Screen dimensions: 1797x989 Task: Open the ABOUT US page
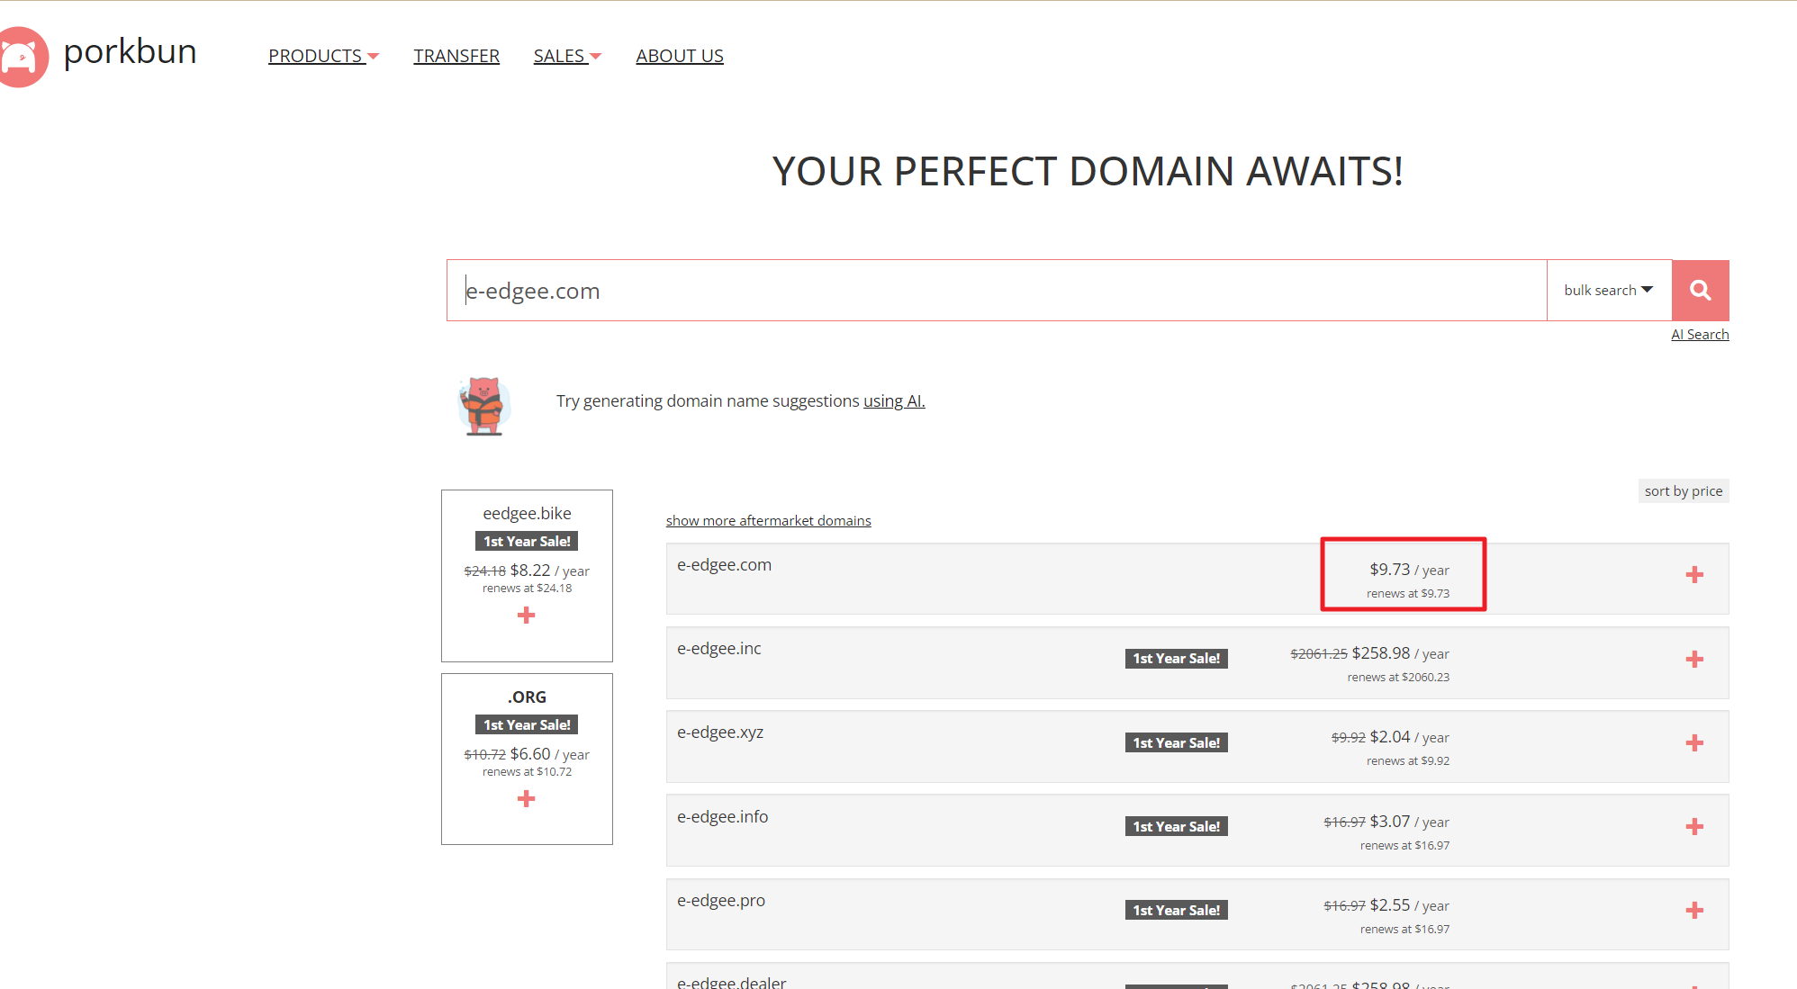pos(679,56)
